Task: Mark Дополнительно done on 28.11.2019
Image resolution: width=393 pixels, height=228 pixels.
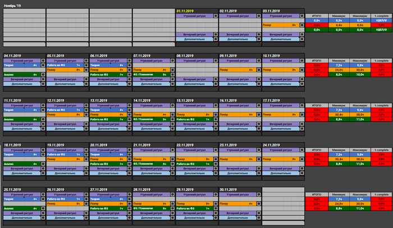Action: 172,218
